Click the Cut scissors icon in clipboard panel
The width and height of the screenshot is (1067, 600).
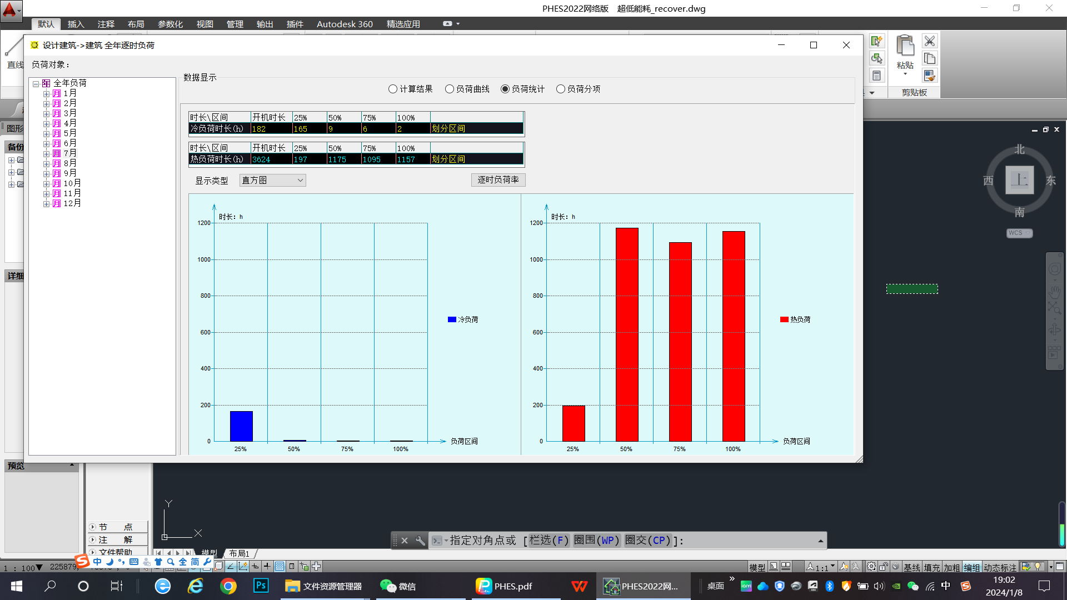pos(930,41)
